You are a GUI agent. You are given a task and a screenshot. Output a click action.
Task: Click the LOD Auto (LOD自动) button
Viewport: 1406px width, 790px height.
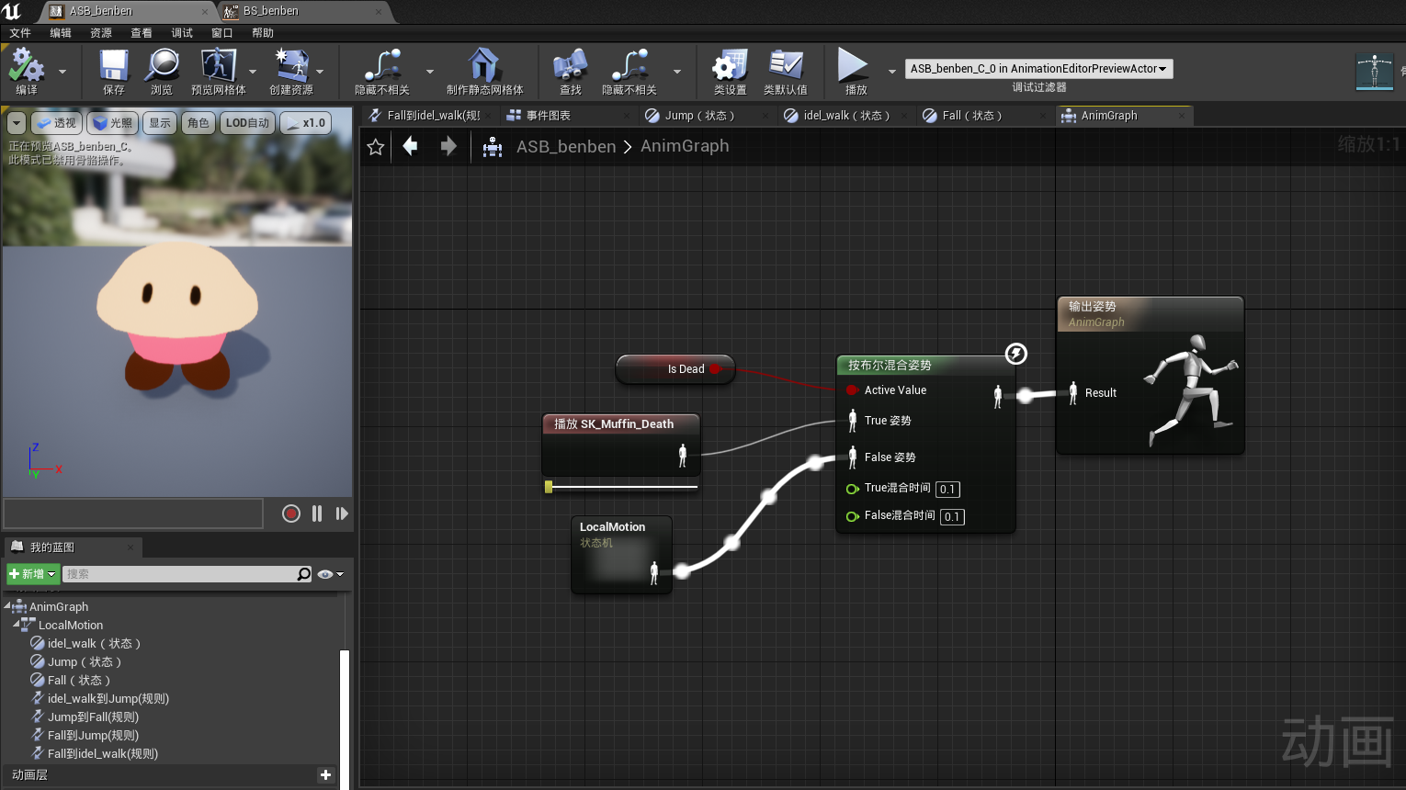click(247, 123)
